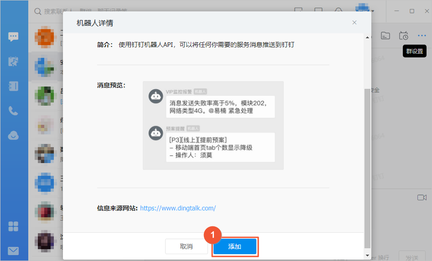Click the search magnifier icon

tap(38, 11)
